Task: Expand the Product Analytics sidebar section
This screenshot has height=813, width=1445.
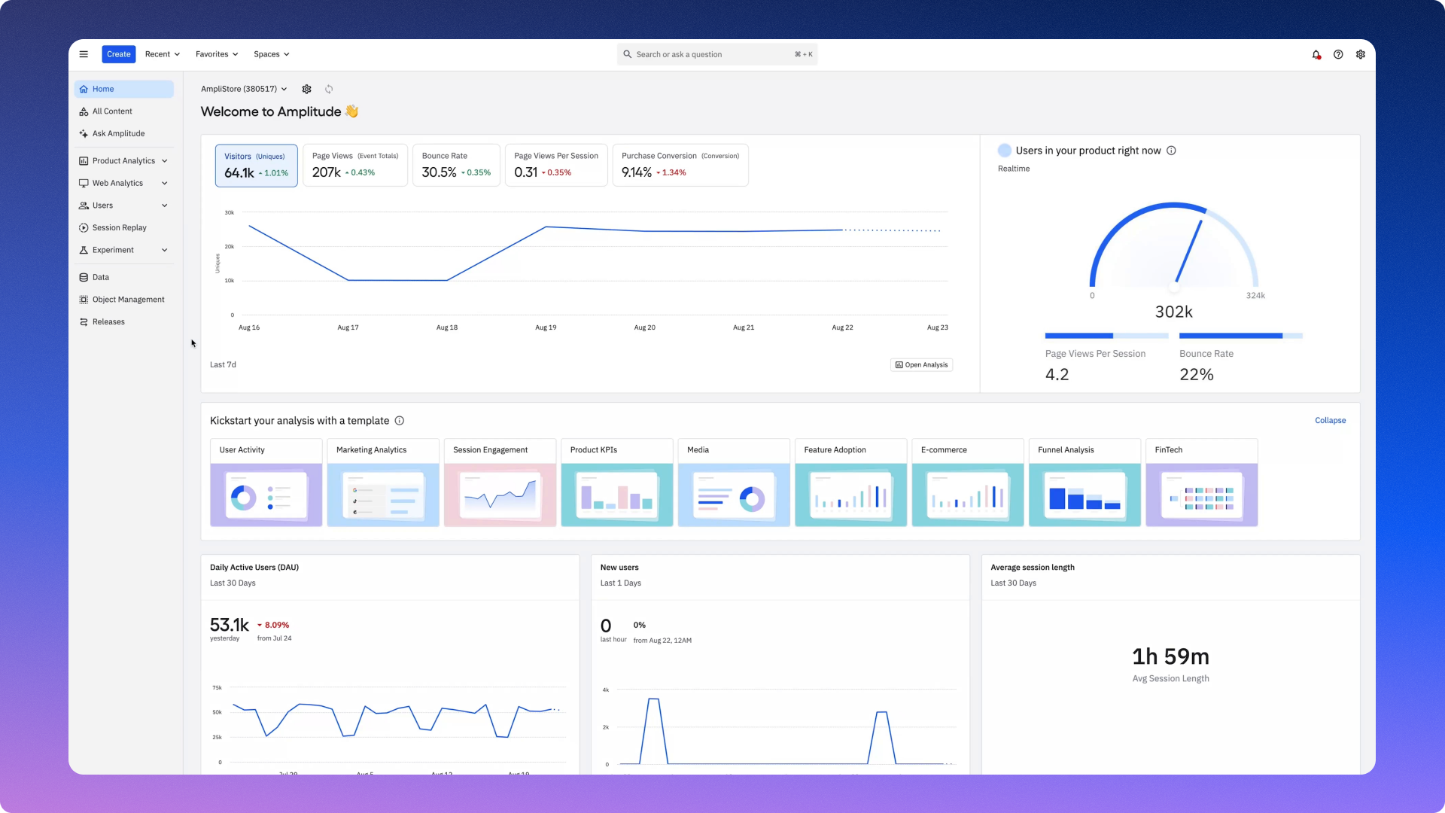Action: click(x=124, y=161)
